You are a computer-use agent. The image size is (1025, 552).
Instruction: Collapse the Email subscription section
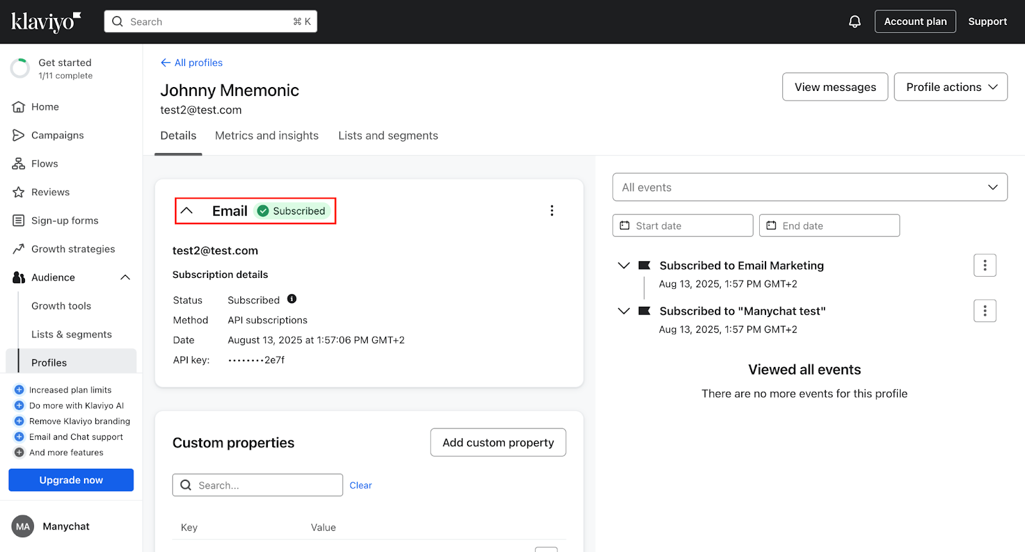click(x=187, y=211)
